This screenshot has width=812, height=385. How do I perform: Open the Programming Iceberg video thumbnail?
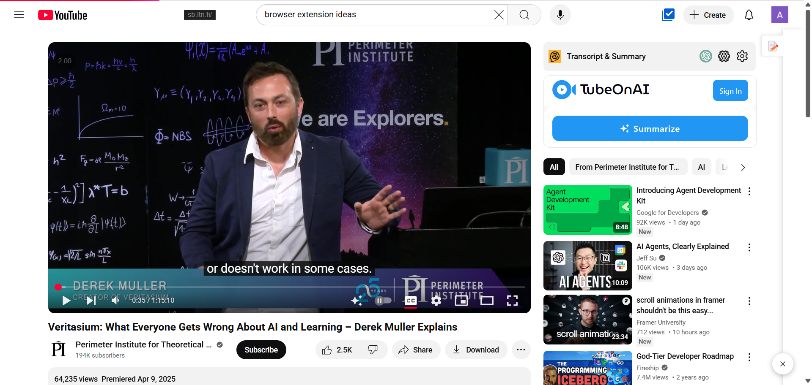(x=588, y=368)
